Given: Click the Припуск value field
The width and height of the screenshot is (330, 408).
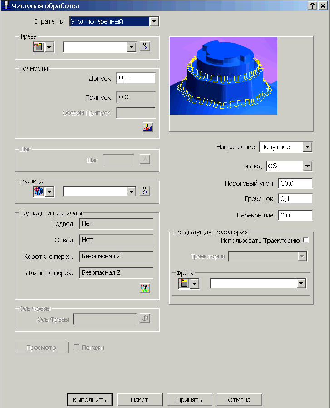Looking at the screenshot, I should [136, 97].
